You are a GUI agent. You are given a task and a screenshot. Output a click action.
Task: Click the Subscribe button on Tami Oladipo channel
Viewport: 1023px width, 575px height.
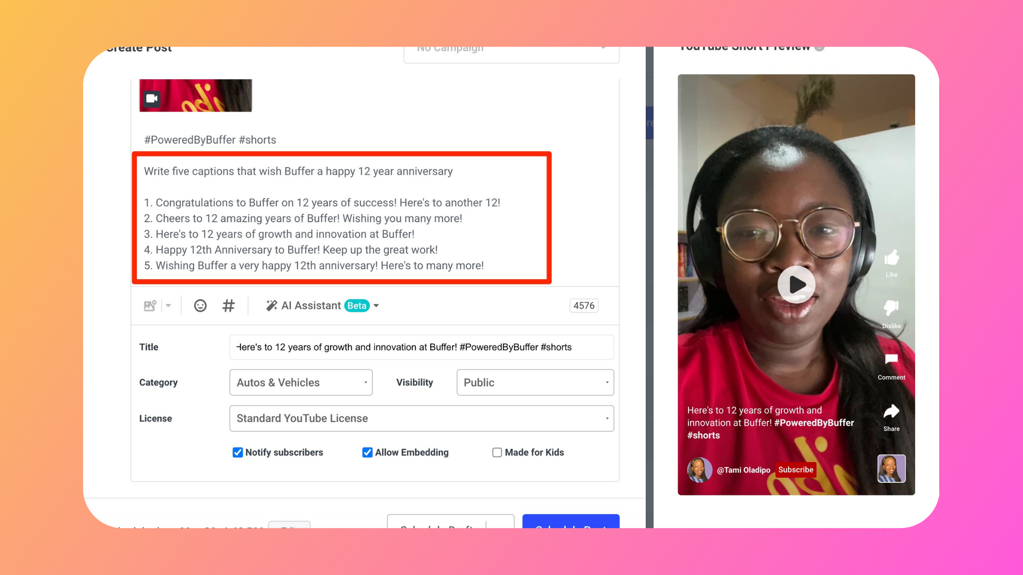coord(796,470)
